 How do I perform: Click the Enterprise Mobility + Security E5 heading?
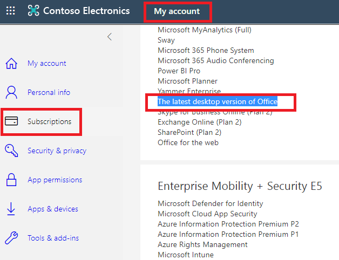pyautogui.click(x=240, y=186)
